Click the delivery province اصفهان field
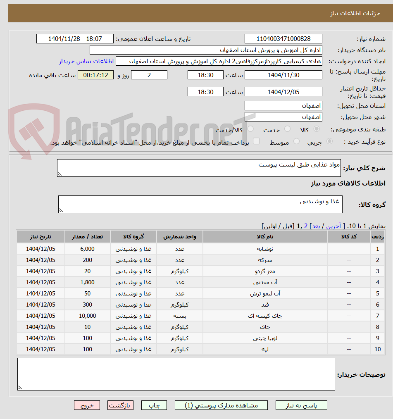 coord(283,106)
